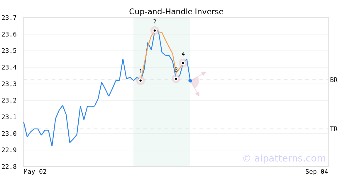Click pattern point marker 3

point(176,79)
